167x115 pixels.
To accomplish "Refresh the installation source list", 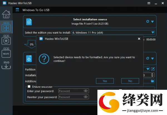I will point(148,21).
